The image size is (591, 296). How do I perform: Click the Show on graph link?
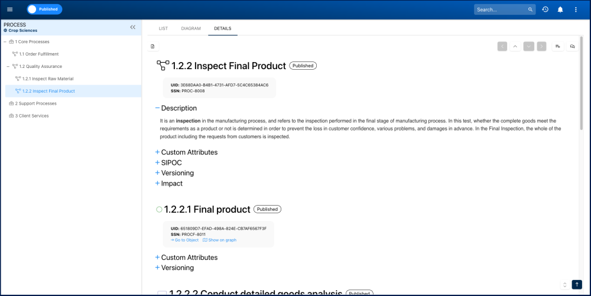pyautogui.click(x=219, y=240)
